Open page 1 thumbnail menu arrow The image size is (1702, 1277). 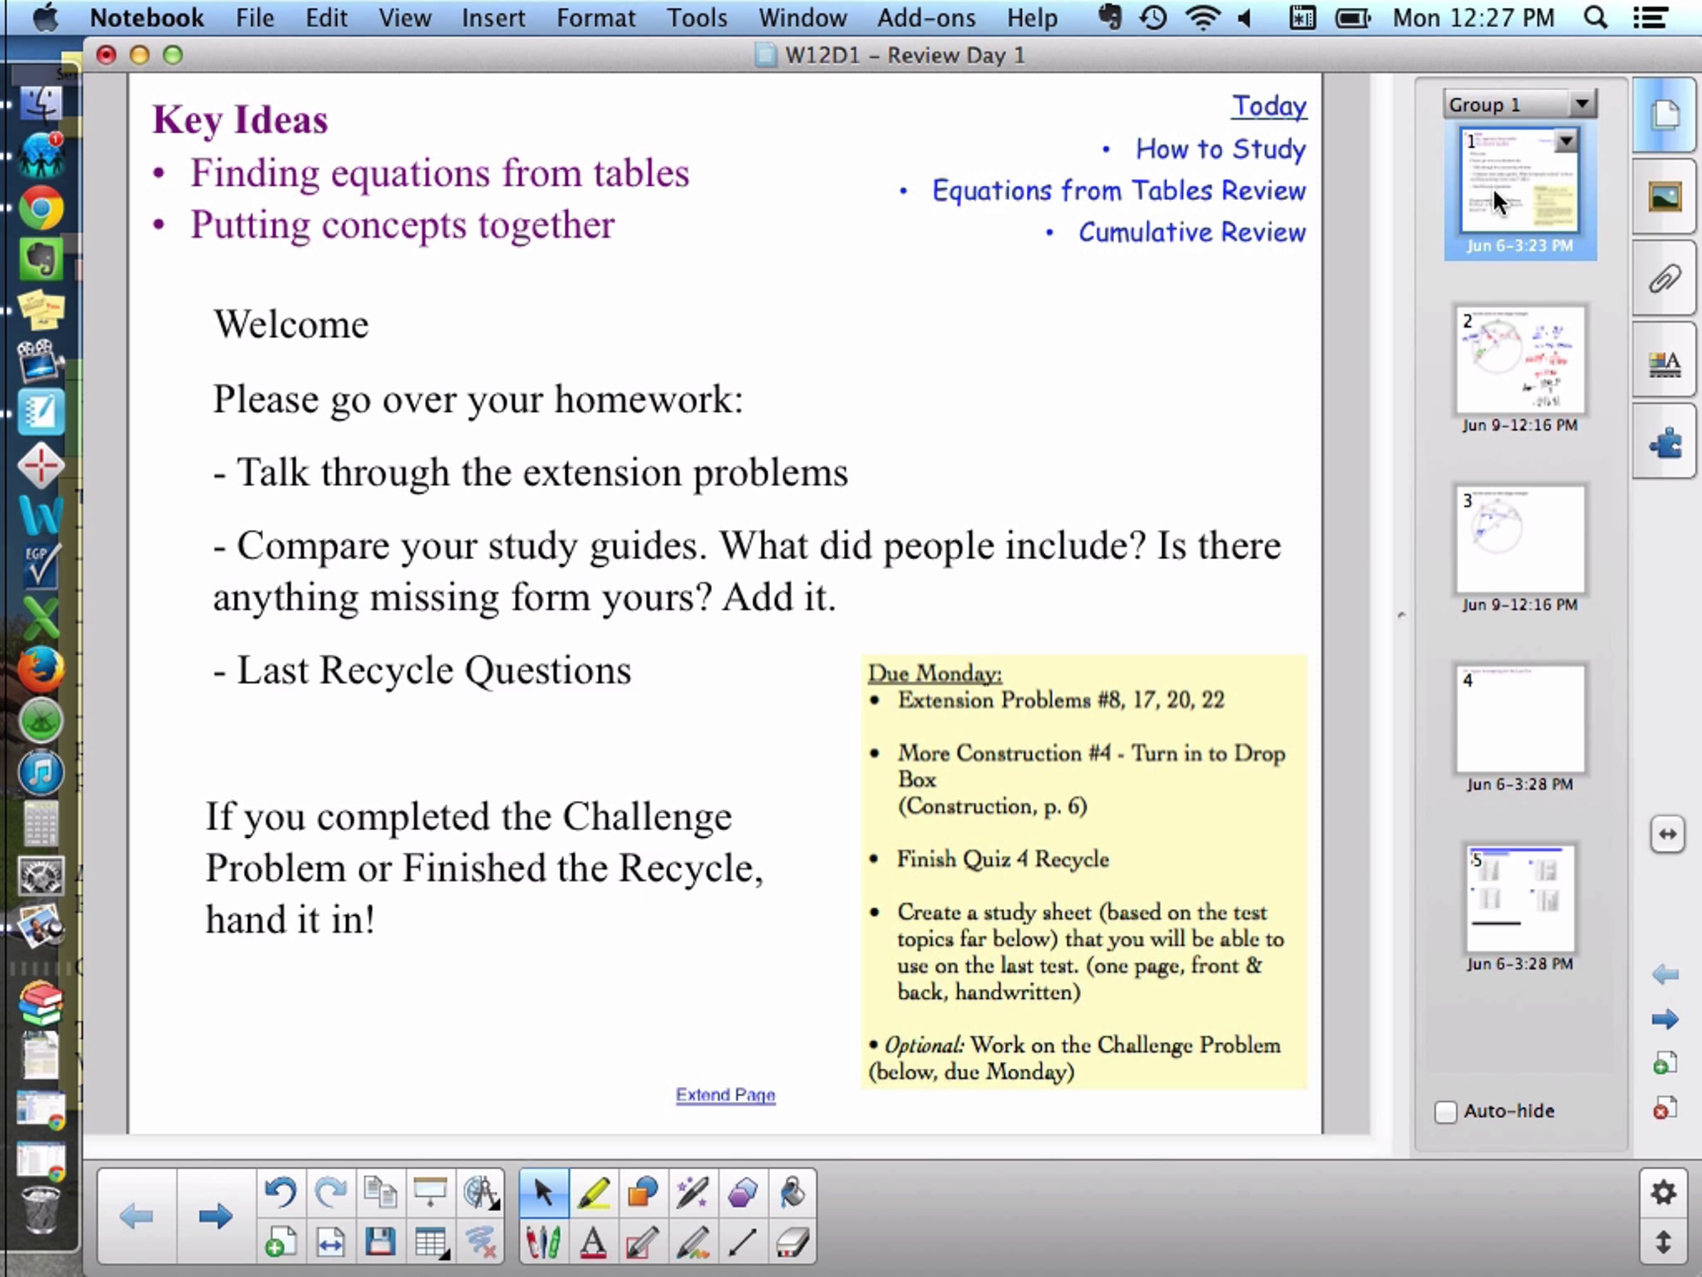point(1566,142)
